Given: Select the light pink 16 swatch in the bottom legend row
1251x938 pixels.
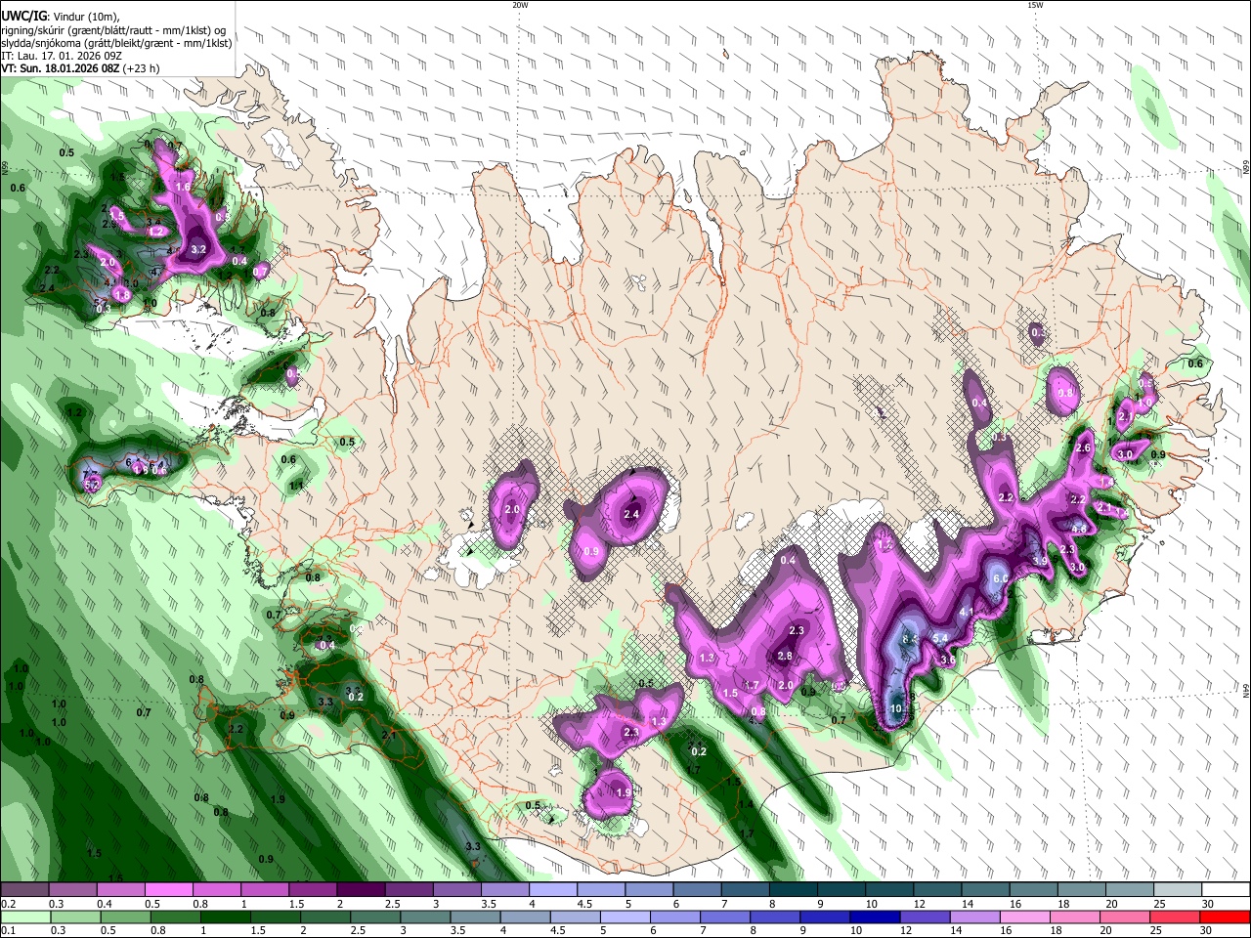Looking at the screenshot, I should point(1024,917).
